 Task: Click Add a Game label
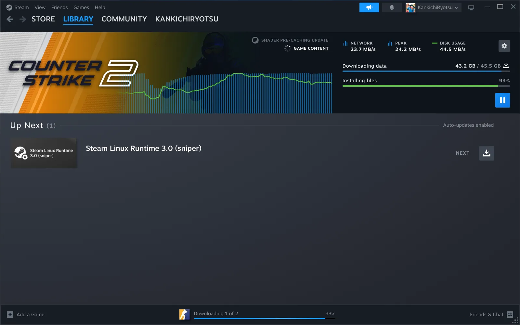point(31,315)
